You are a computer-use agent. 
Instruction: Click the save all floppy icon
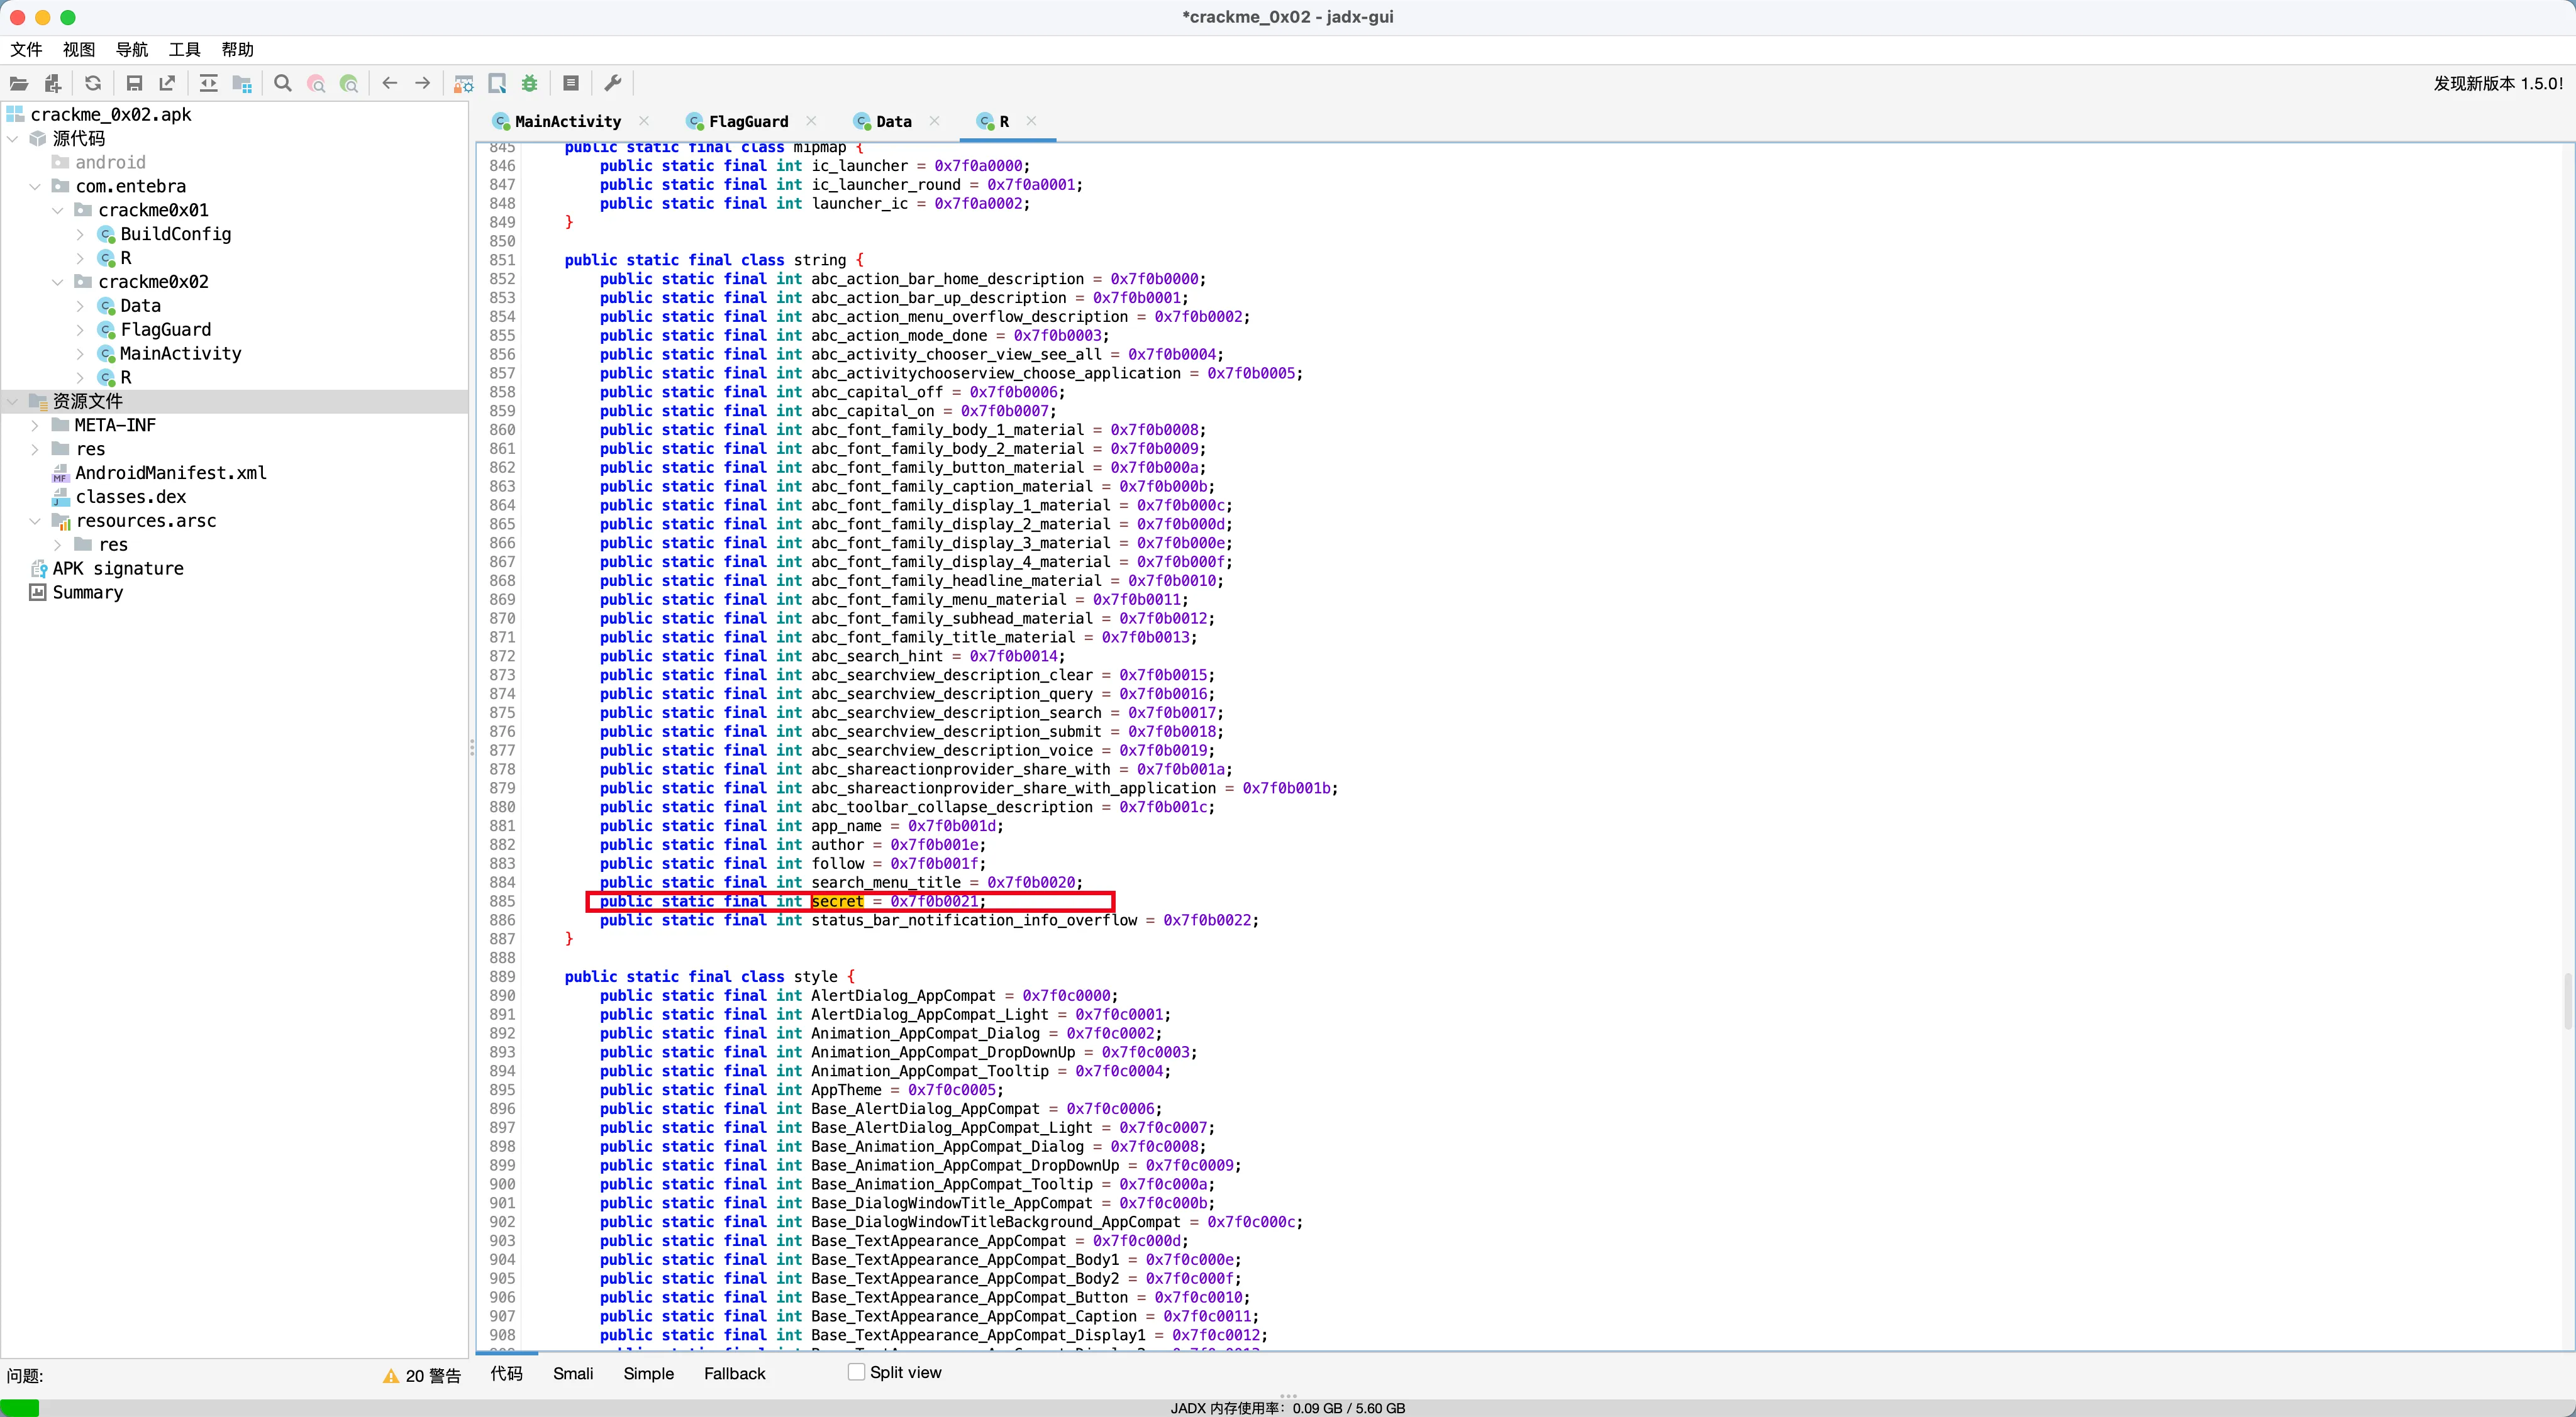click(x=134, y=84)
